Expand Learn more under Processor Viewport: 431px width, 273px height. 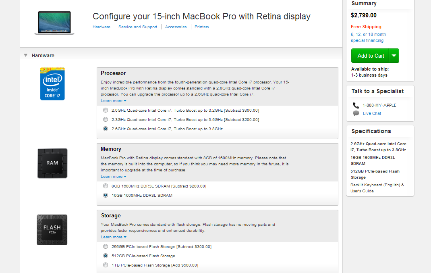pyautogui.click(x=114, y=101)
